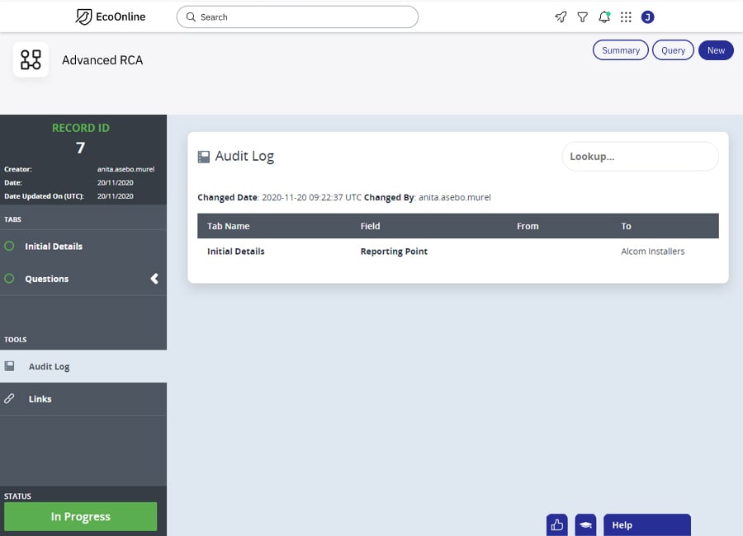Click the rocket icon in the top bar

click(x=561, y=16)
